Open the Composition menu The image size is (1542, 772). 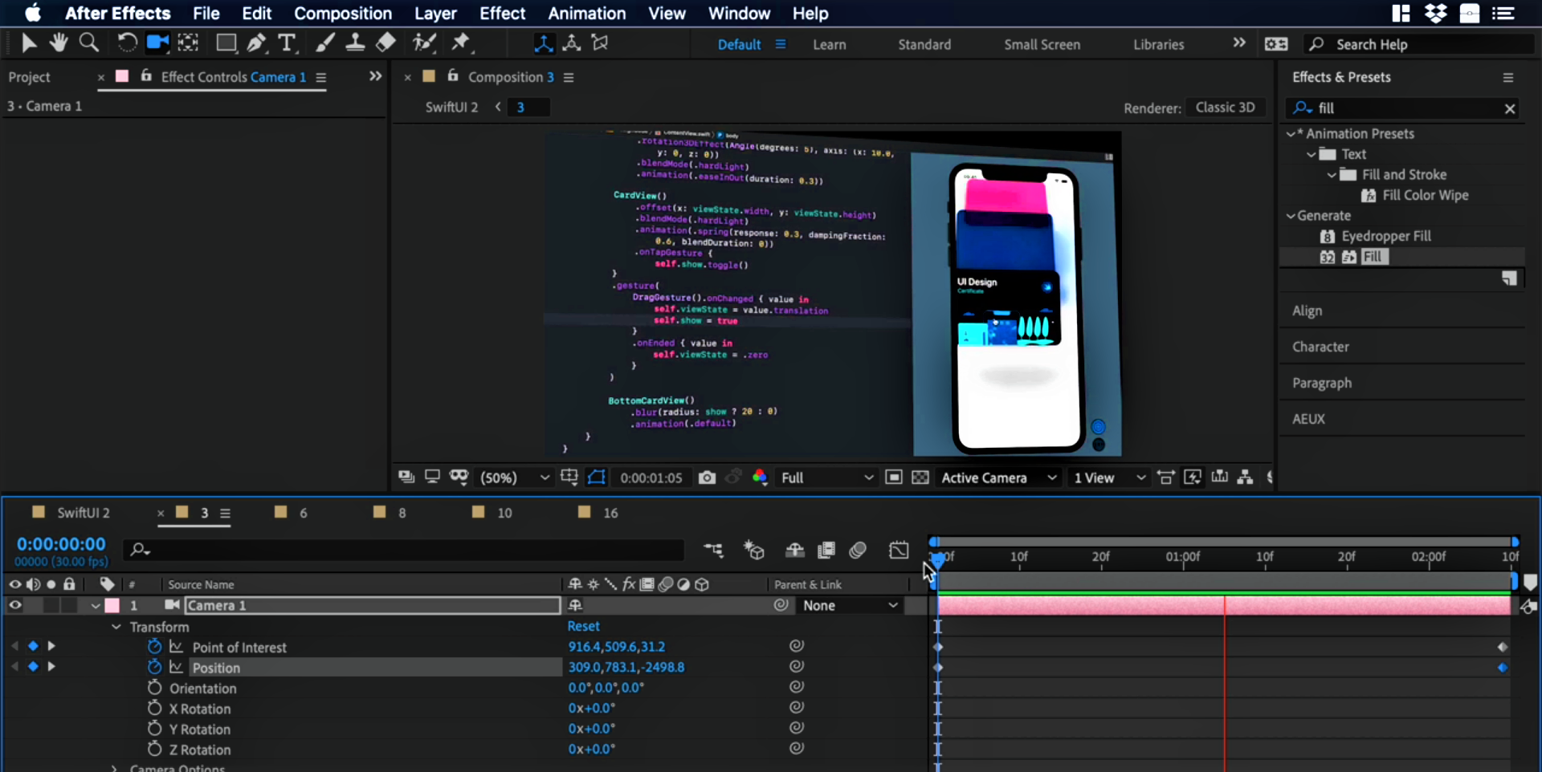click(x=343, y=14)
